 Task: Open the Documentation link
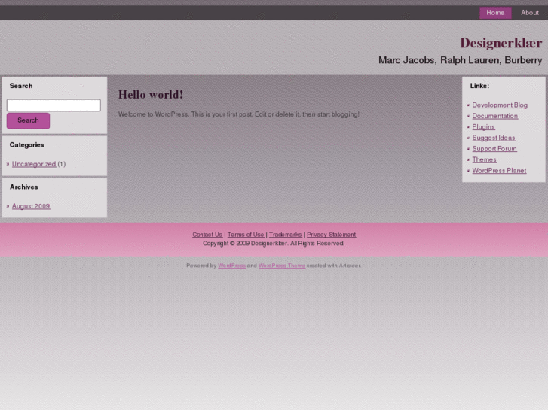[x=495, y=116]
